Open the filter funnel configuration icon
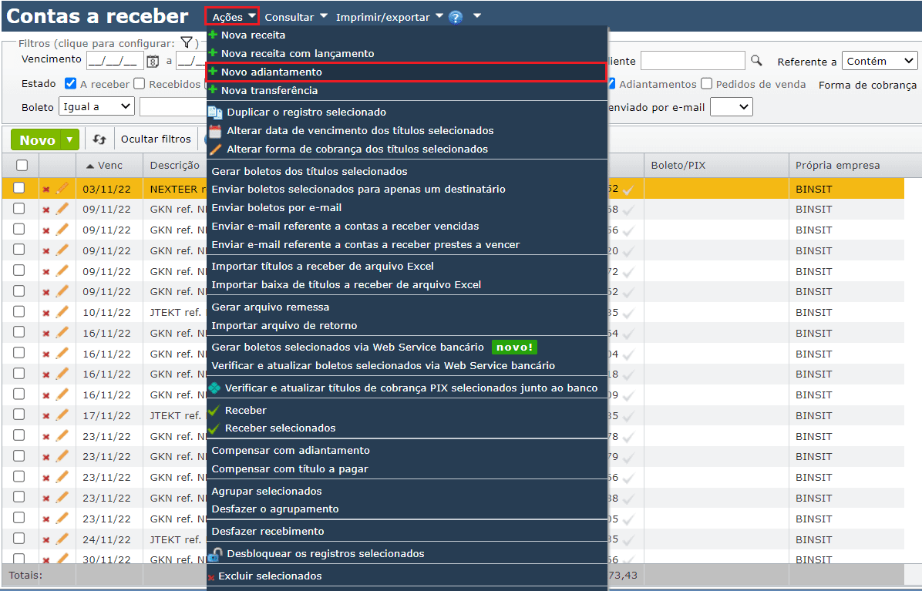Image resolution: width=922 pixels, height=591 pixels. 186,42
